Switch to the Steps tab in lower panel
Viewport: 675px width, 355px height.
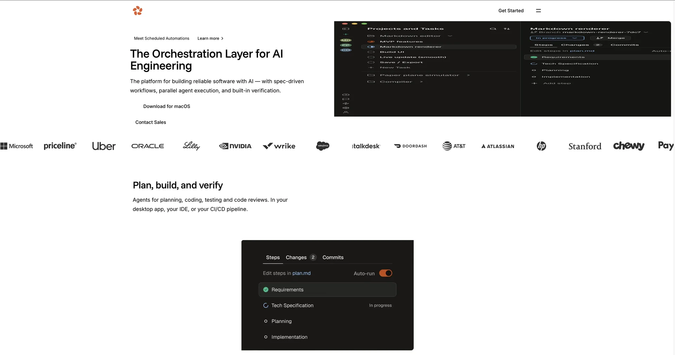coord(273,257)
